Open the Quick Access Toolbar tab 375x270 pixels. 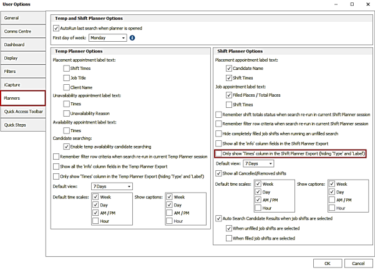[x=23, y=112]
